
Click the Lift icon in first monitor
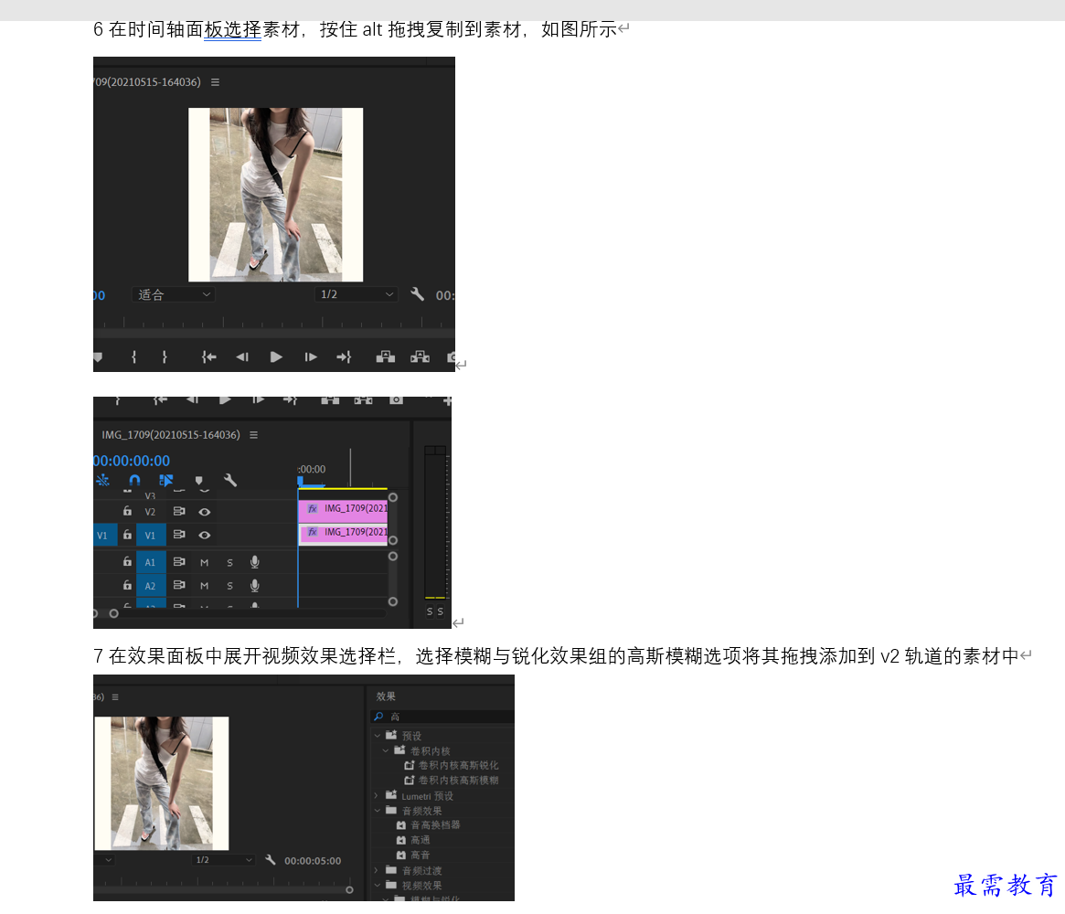pos(385,357)
